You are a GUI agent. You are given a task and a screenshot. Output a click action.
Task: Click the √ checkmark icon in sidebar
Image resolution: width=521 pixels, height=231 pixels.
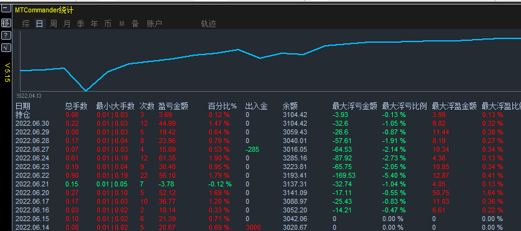point(6,48)
